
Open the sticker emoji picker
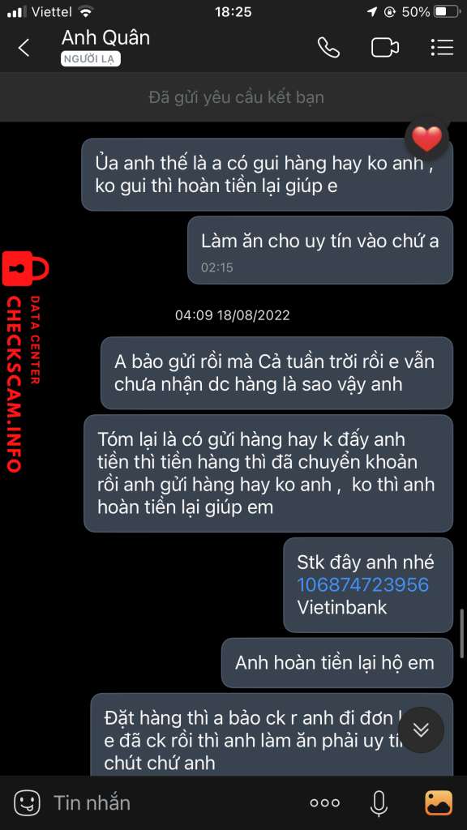pyautogui.click(x=27, y=803)
